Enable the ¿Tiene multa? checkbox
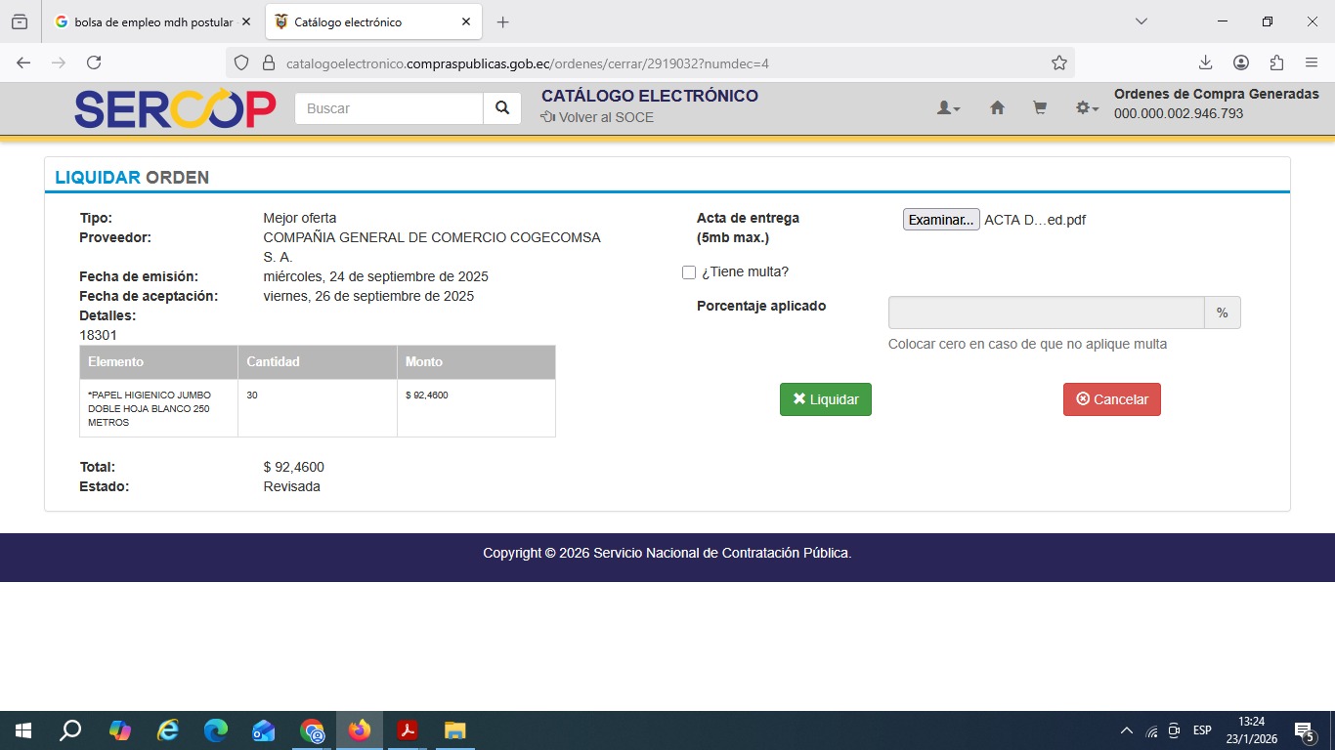Screen dimensions: 1335x750 [x=689, y=272]
